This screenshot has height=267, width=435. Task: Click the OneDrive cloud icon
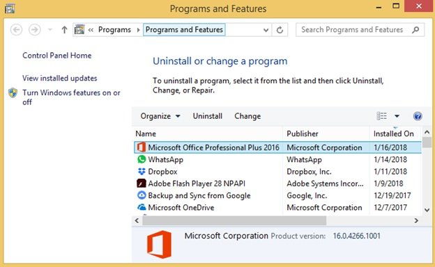(142, 207)
